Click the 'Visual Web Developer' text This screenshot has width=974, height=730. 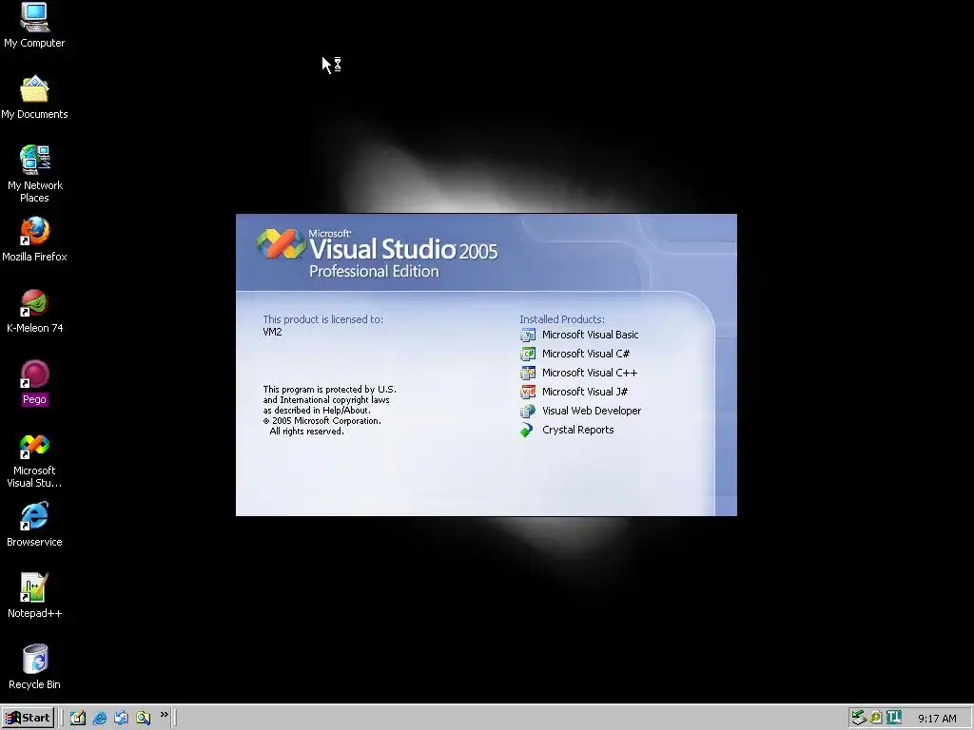pos(592,411)
